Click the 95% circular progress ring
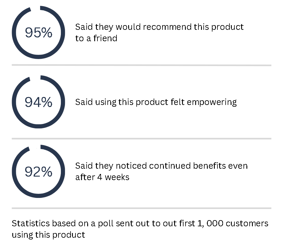The width and height of the screenshot is (283, 245). click(x=38, y=32)
